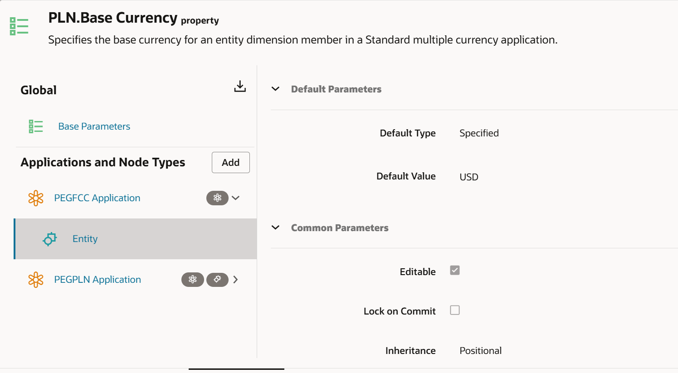Image resolution: width=678 pixels, height=373 pixels.
Task: Click the gray application badge on PEGFCC row
Action: tap(217, 198)
